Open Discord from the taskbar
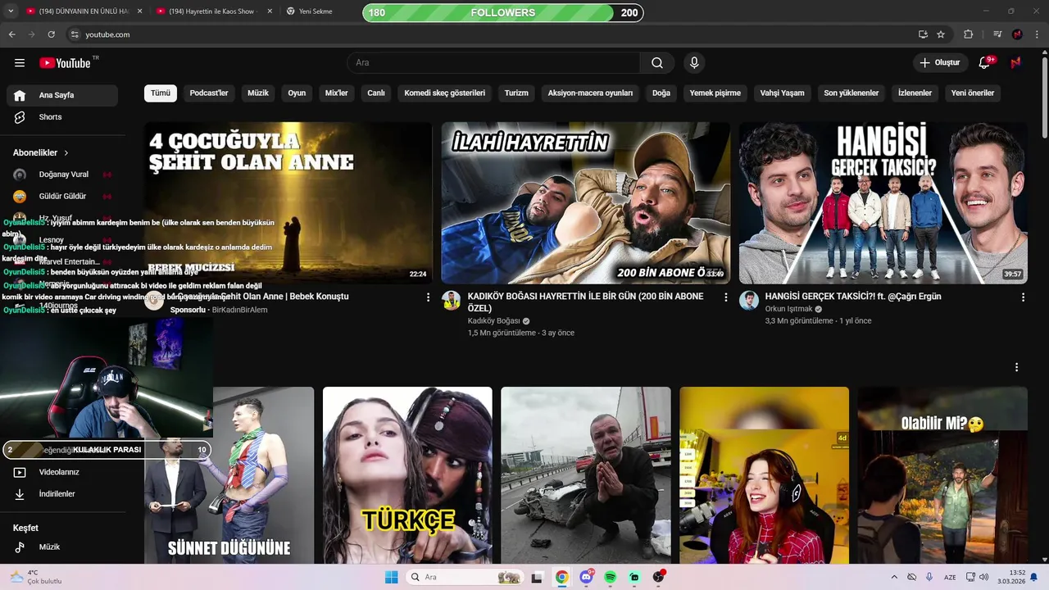 [586, 577]
